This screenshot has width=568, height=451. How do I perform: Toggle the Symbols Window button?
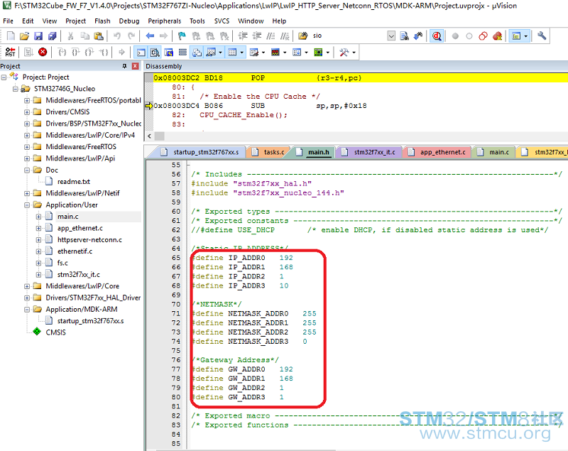(169, 53)
